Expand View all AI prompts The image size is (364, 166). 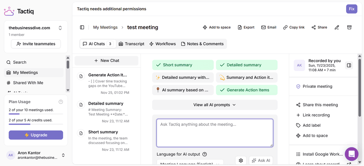[215, 105]
